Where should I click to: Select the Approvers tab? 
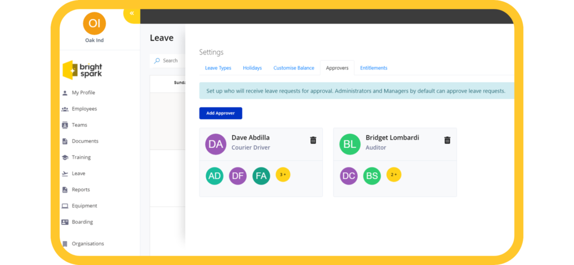tap(337, 68)
